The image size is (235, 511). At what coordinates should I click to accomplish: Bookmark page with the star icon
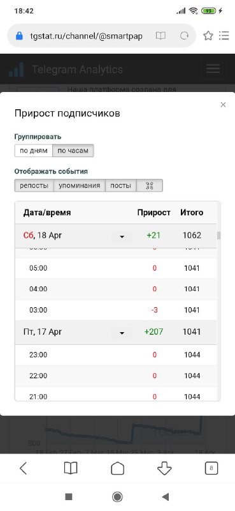[x=208, y=36]
